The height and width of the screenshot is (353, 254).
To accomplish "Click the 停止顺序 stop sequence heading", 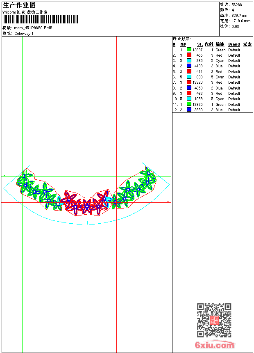I will (182, 39).
